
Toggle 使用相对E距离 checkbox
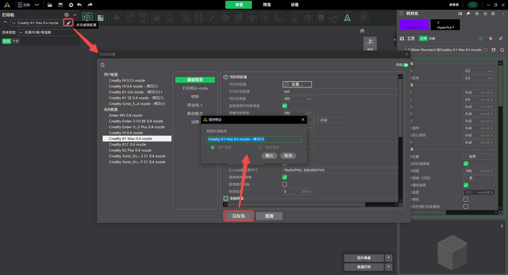[x=285, y=177]
